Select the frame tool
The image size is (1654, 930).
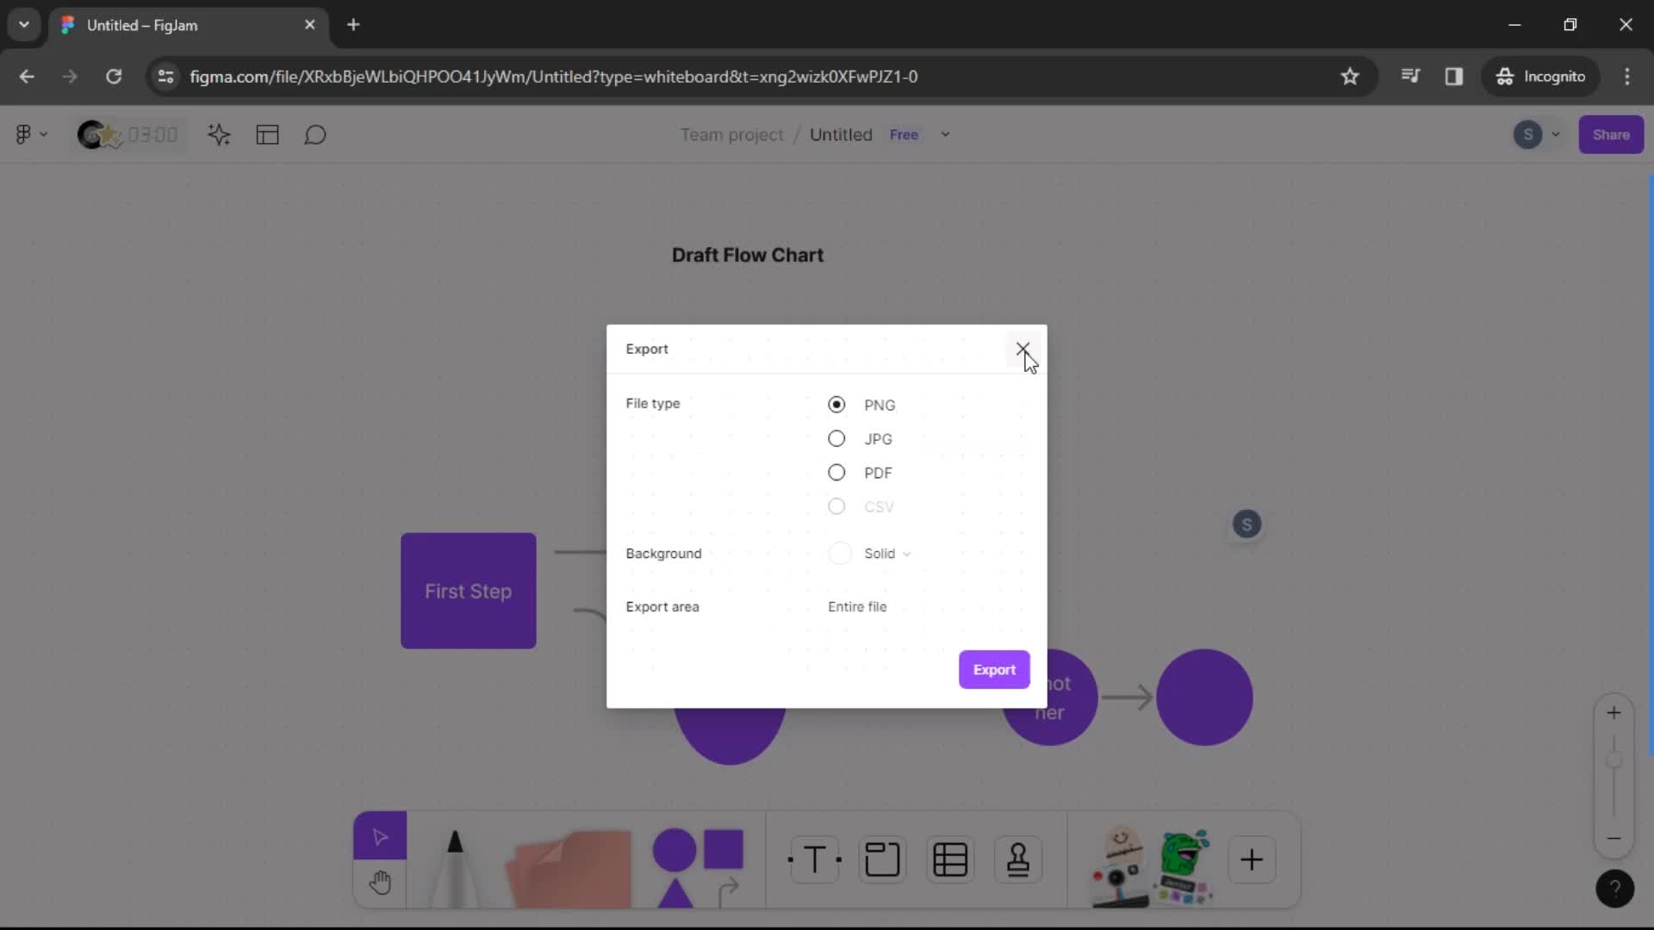click(x=884, y=859)
